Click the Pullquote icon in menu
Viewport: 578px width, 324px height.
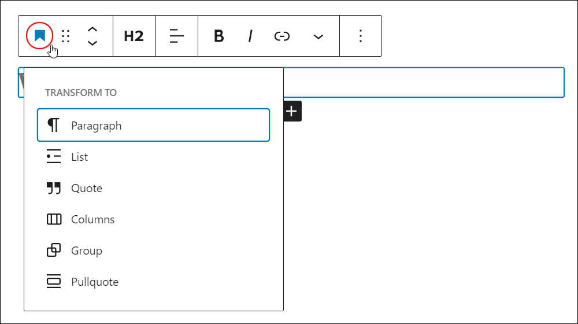(54, 281)
